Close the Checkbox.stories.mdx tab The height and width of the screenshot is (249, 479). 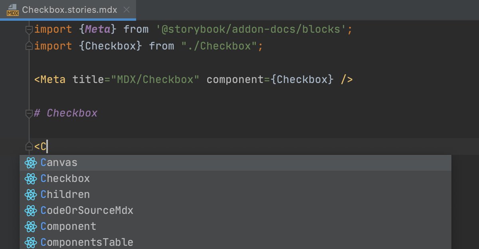(x=126, y=10)
